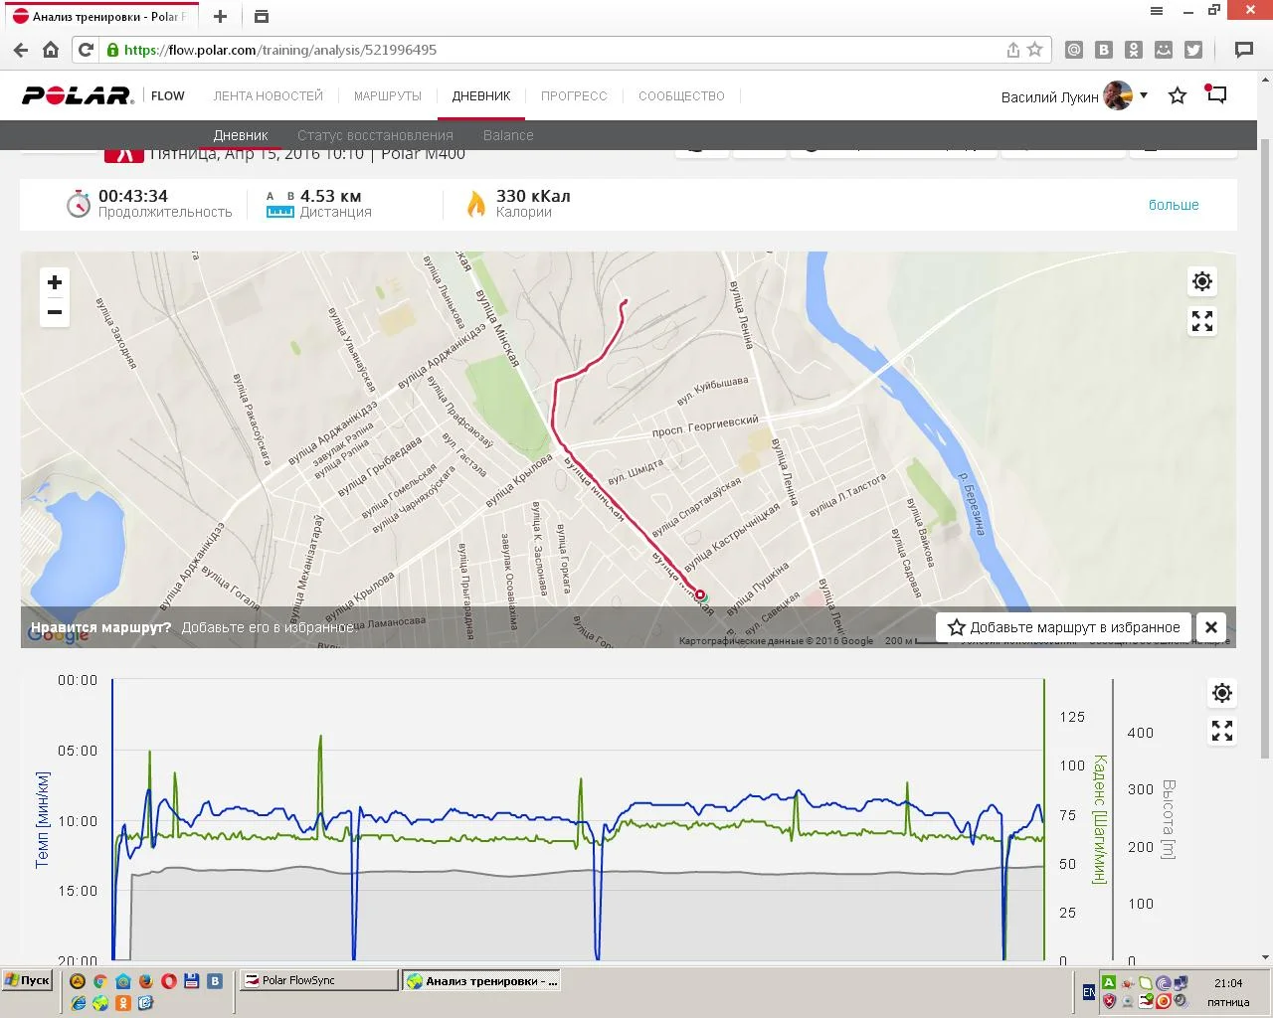Click the 00:43:34 duration value
The width and height of the screenshot is (1273, 1018).
pyautogui.click(x=133, y=196)
